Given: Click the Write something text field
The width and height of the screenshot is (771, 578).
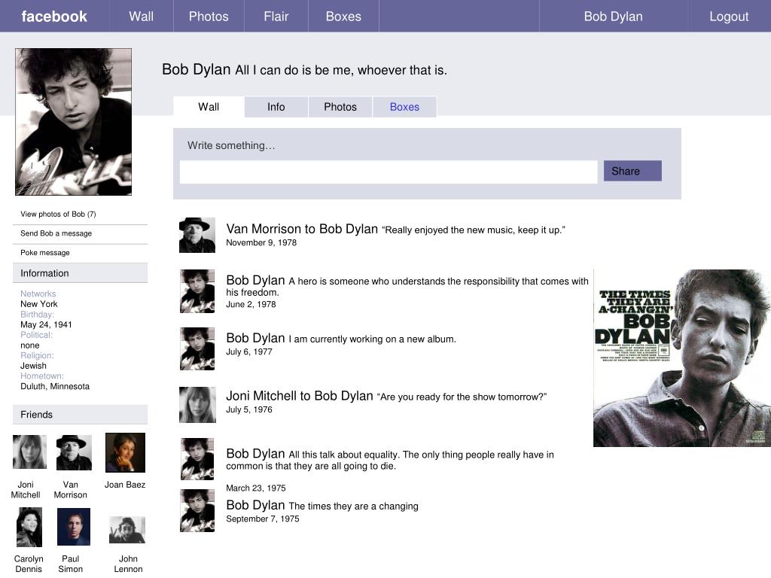Looking at the screenshot, I should (x=389, y=172).
